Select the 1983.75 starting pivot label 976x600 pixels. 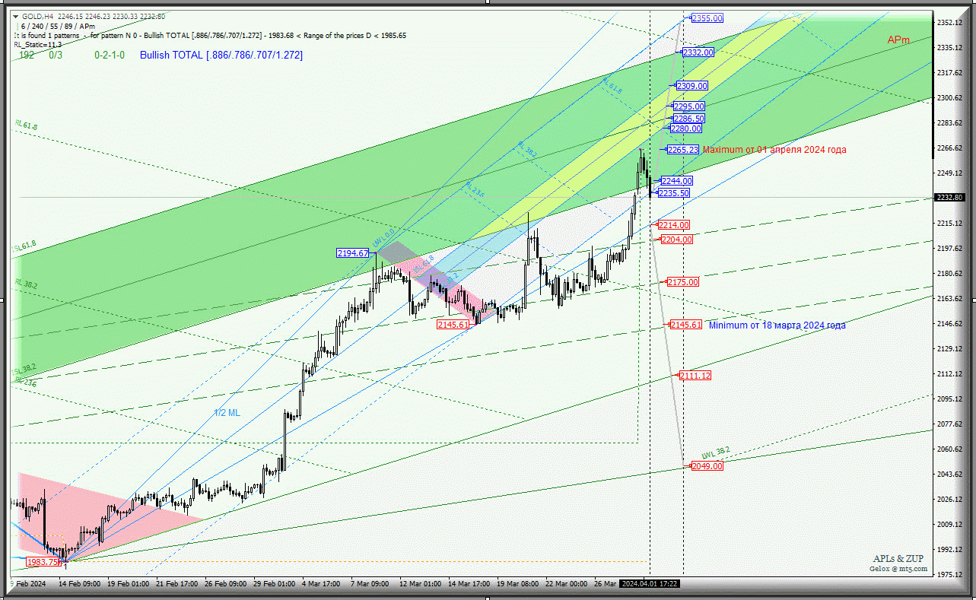pyautogui.click(x=43, y=562)
